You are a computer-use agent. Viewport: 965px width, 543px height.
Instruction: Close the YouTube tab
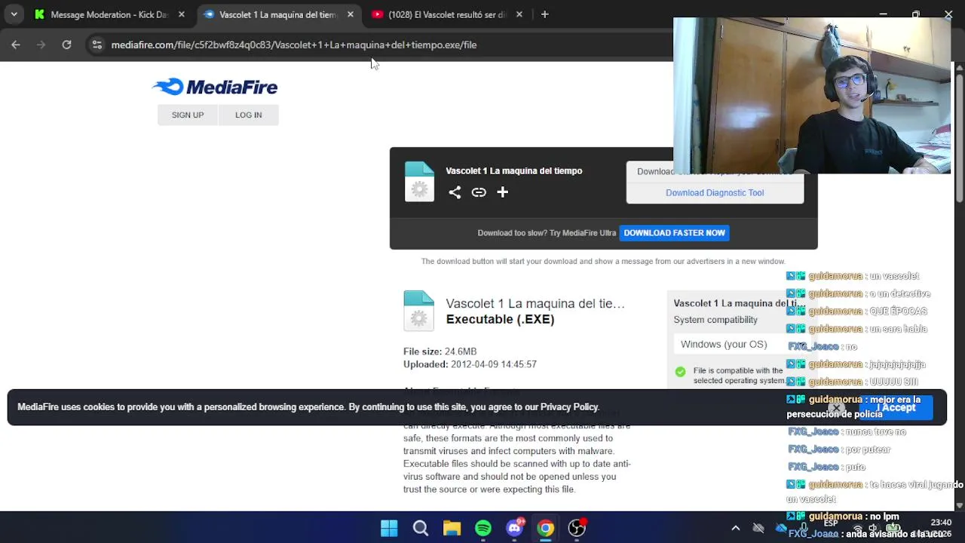coord(519,14)
